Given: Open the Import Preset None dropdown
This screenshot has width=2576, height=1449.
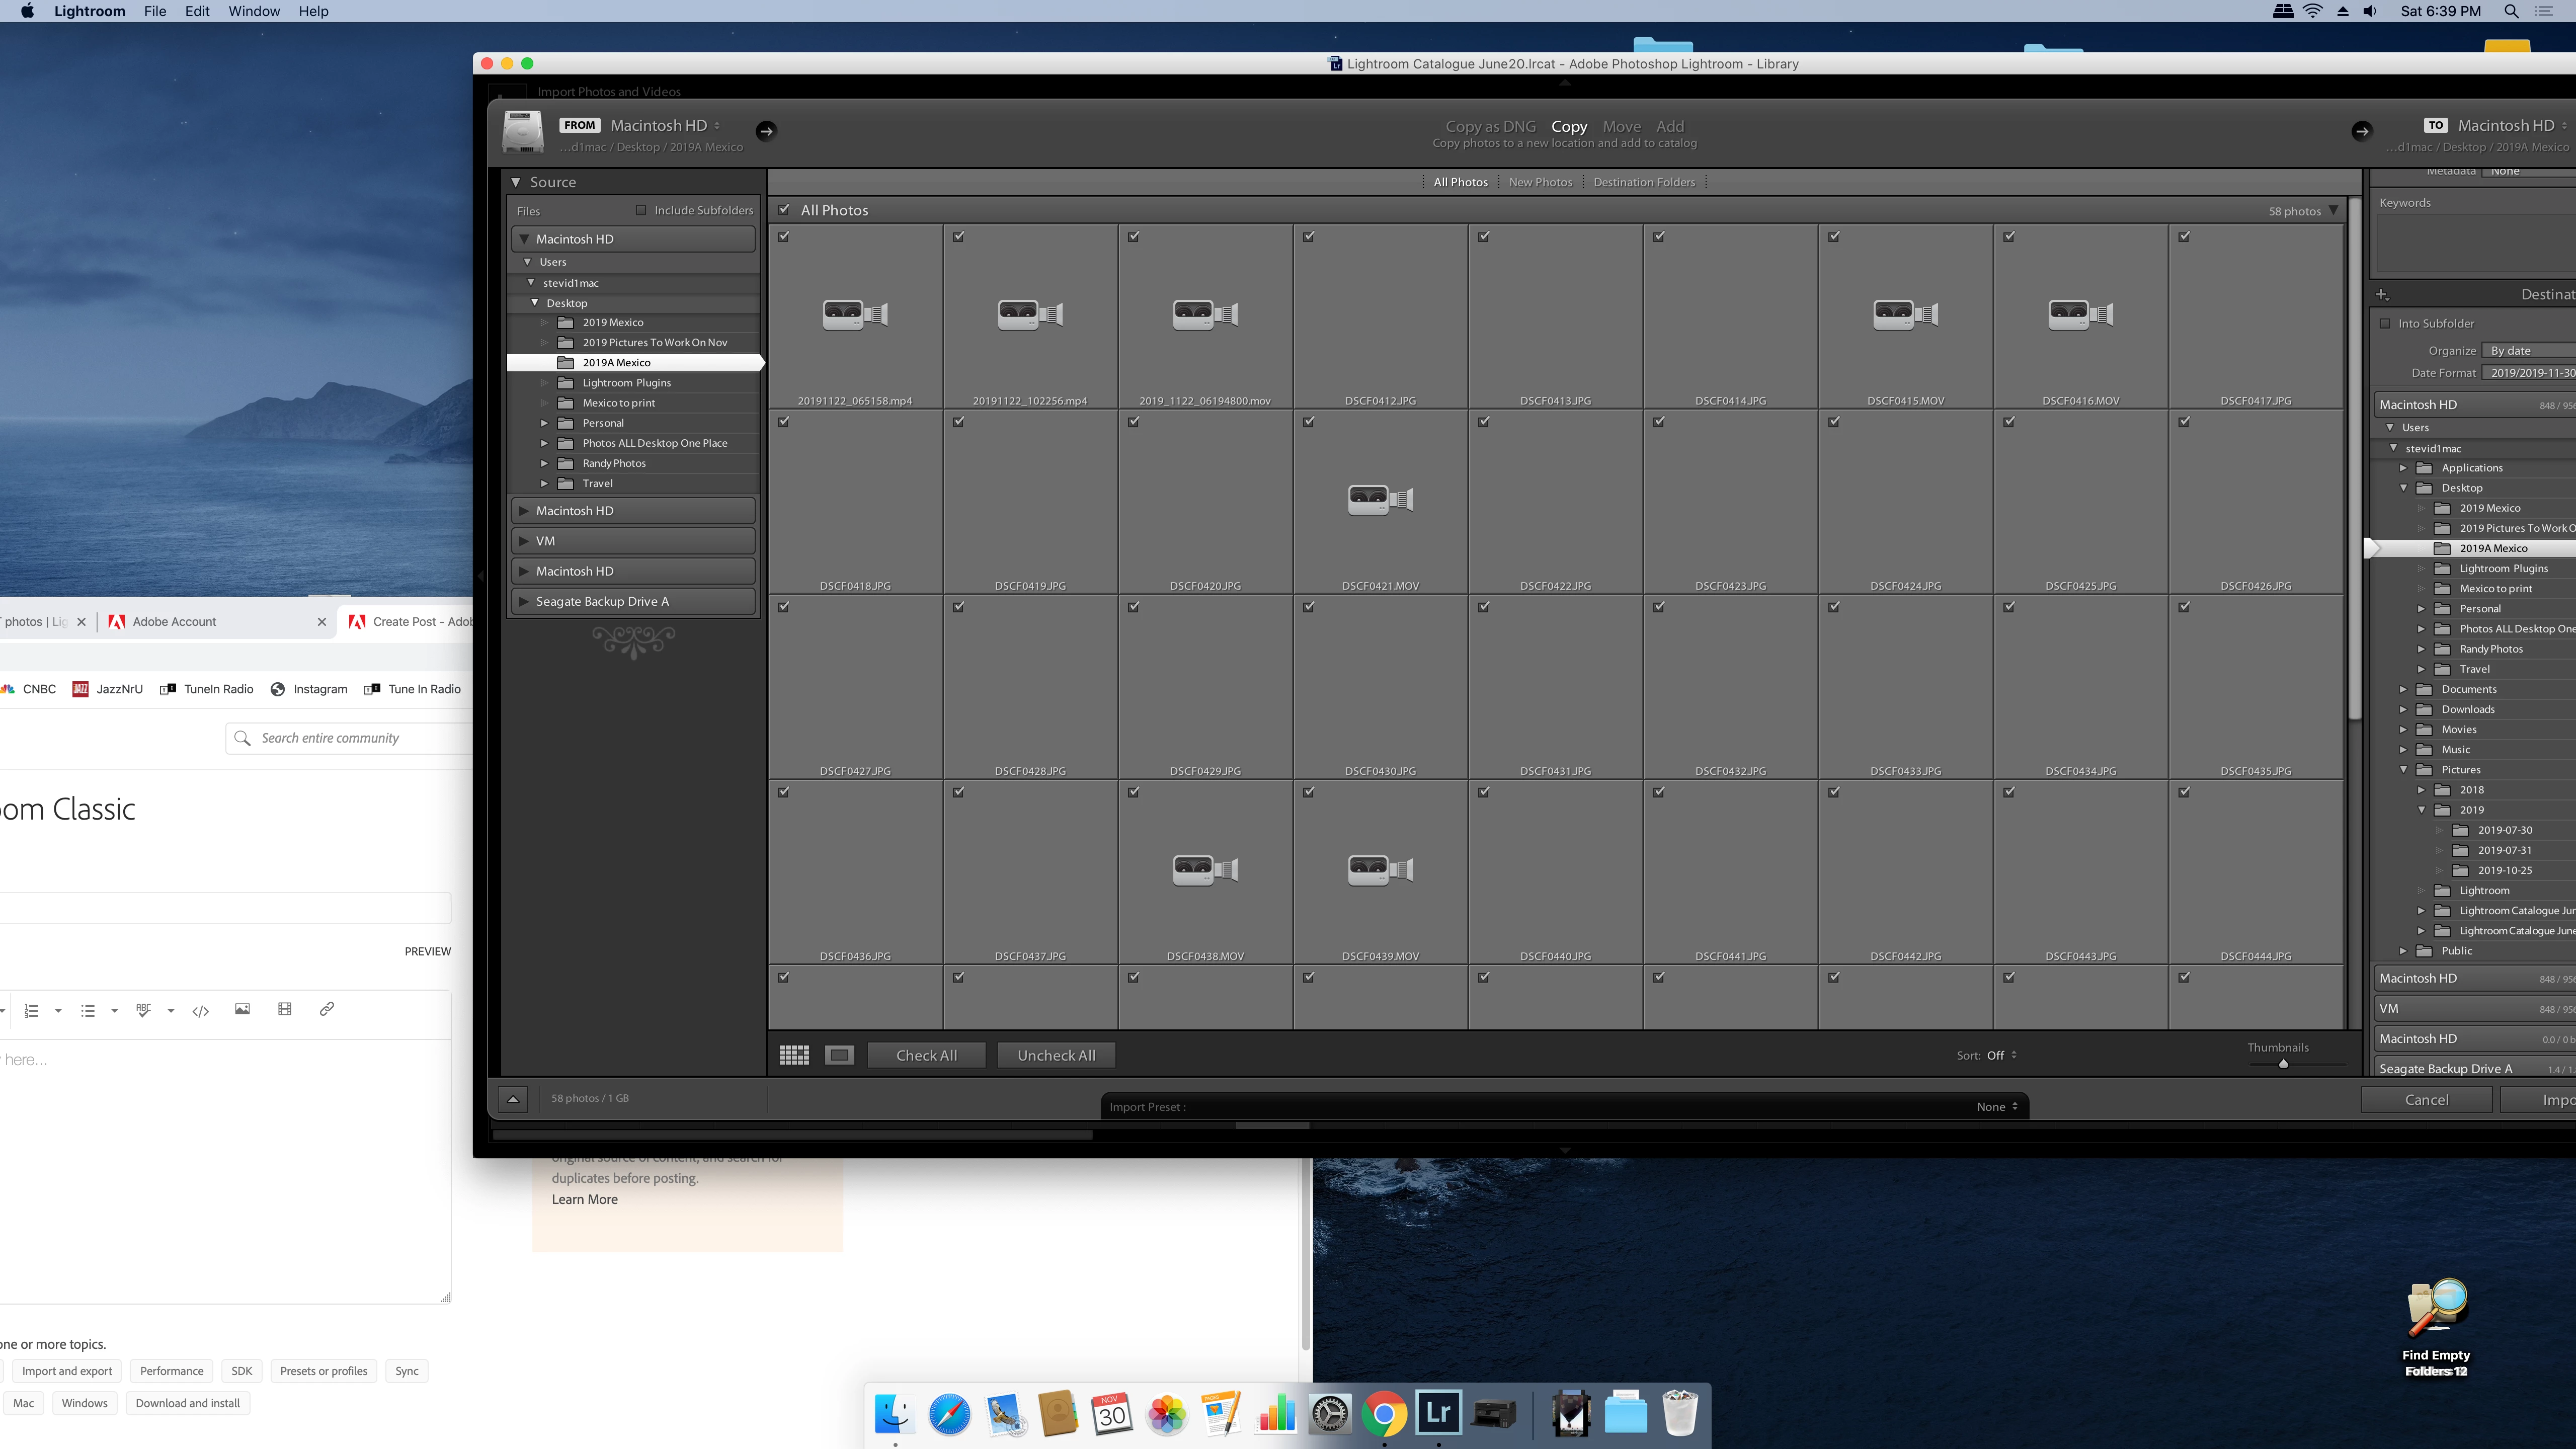Looking at the screenshot, I should [x=1997, y=1106].
